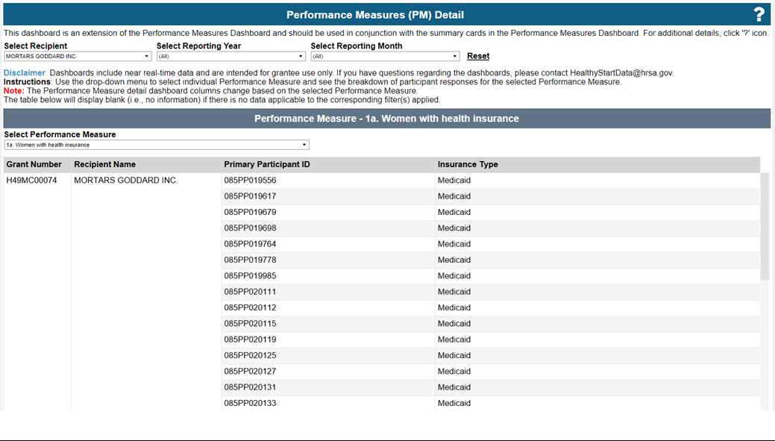Click Medicaid in the 085PP020133 row
Screen dimensions: 775x441
pyautogui.click(x=454, y=403)
